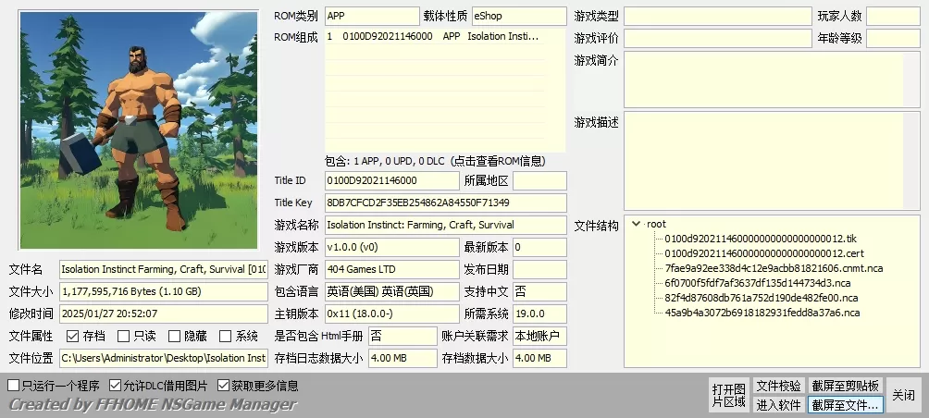Toggle the 存档 file attribute checkbox

[73, 336]
